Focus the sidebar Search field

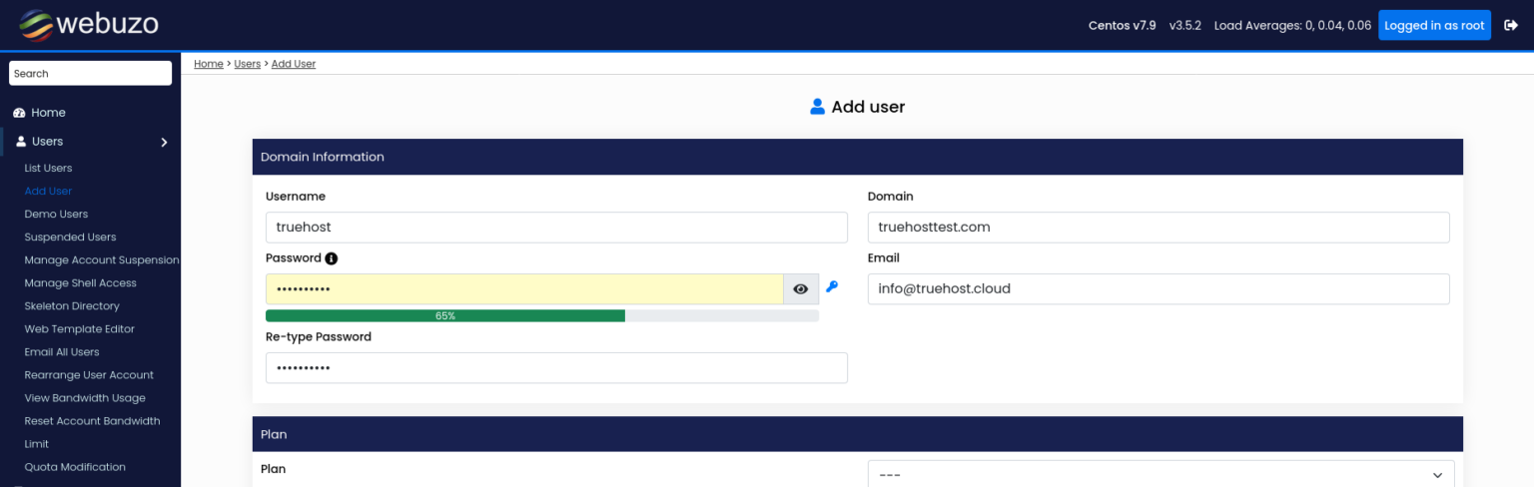[x=90, y=74]
